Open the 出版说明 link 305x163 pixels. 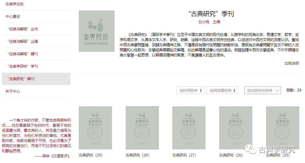click(291, 63)
